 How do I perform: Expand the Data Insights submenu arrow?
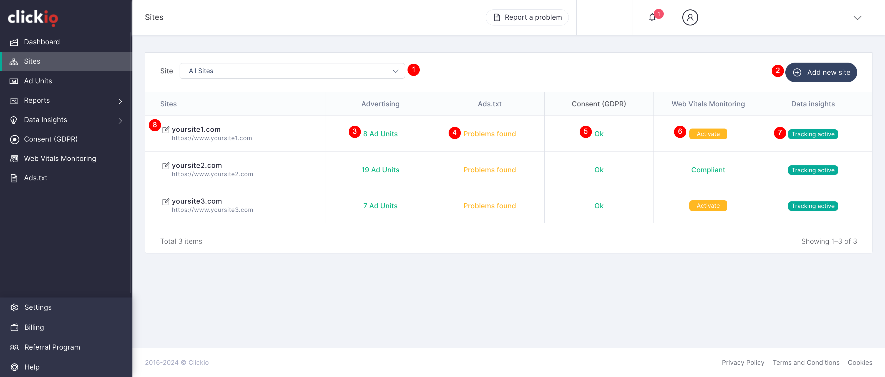[120, 121]
